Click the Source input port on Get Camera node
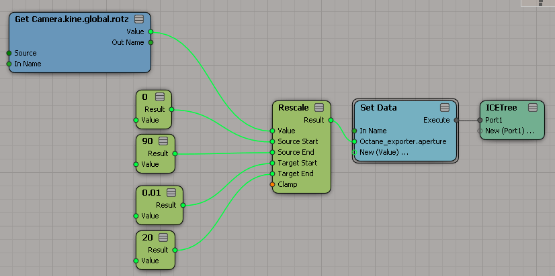 9,54
